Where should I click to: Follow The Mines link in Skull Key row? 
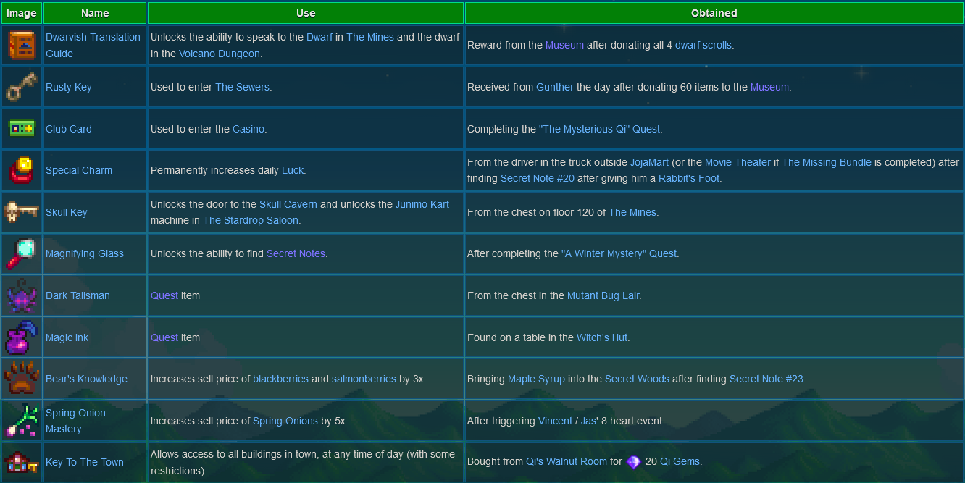(632, 212)
